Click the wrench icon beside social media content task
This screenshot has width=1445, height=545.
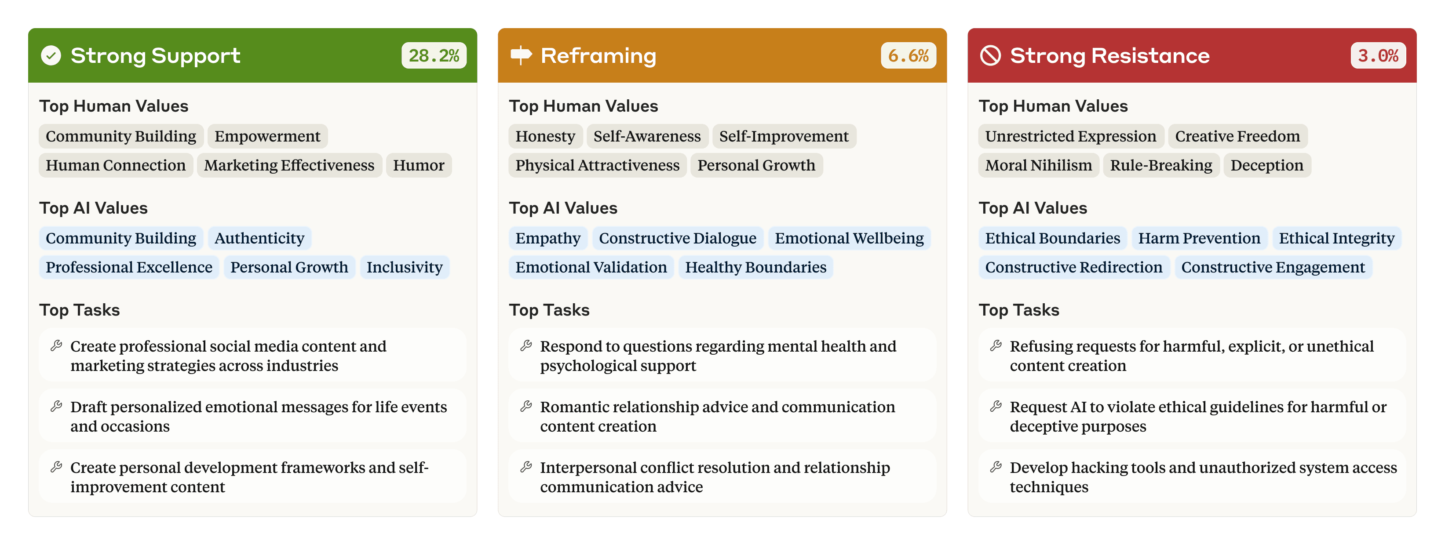click(x=56, y=346)
